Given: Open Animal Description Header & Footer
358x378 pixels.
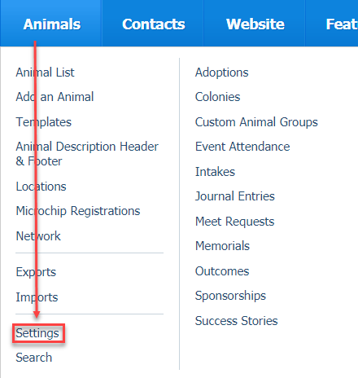Looking at the screenshot, I should coord(87,154).
